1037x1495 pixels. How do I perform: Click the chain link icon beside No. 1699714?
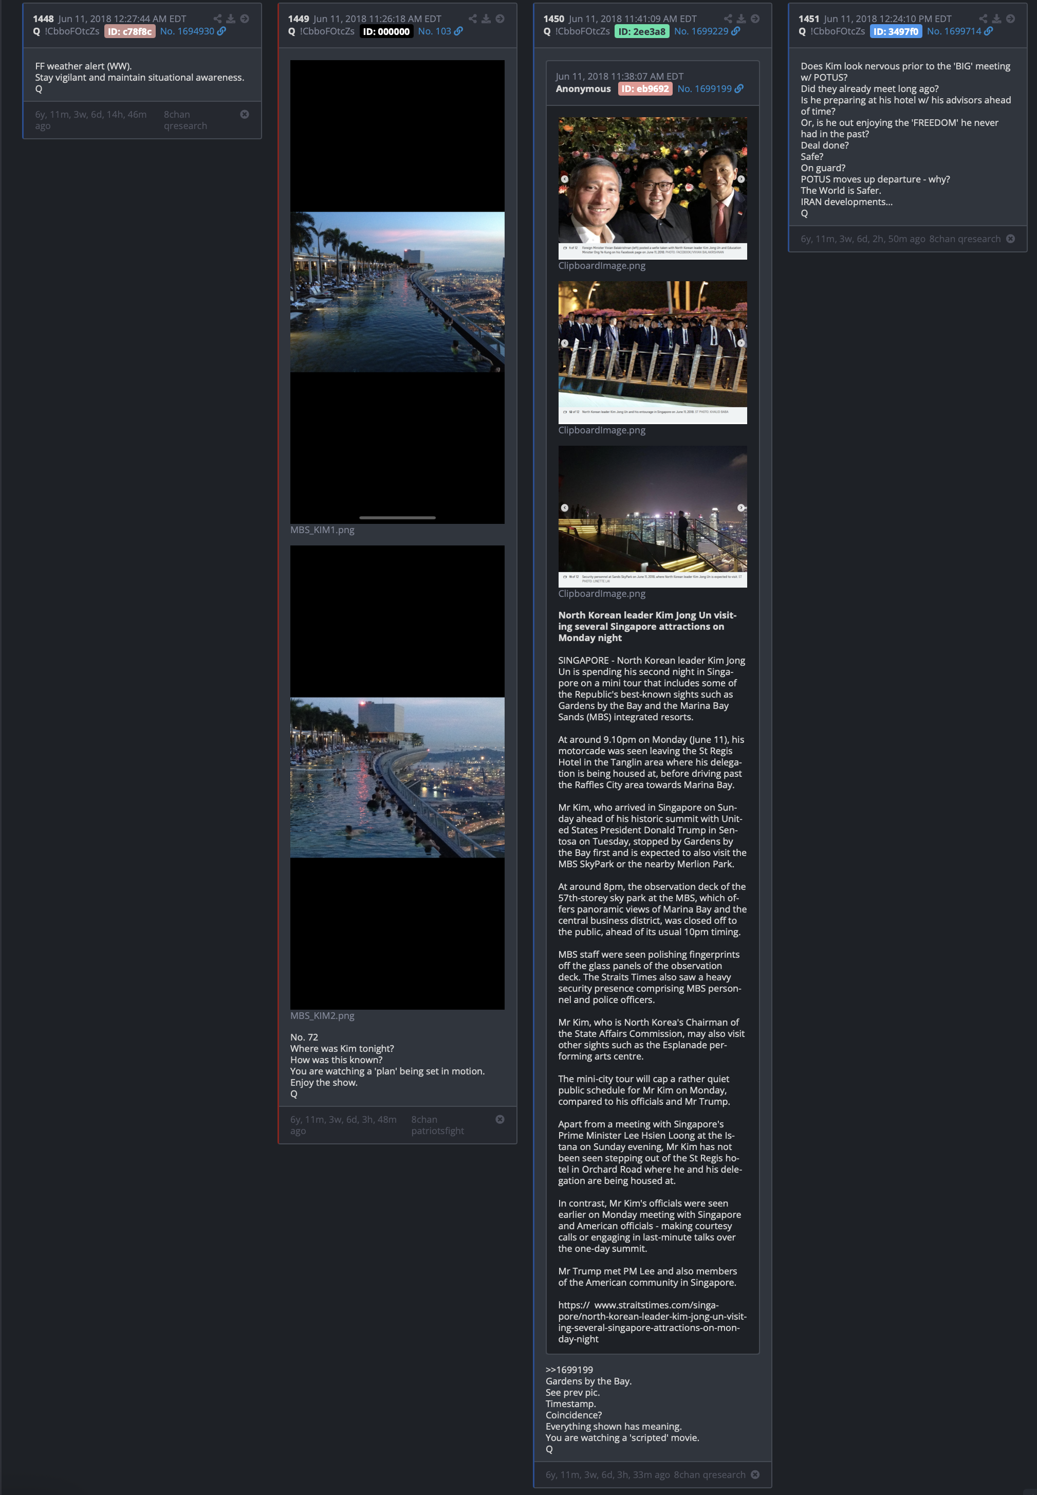click(988, 31)
